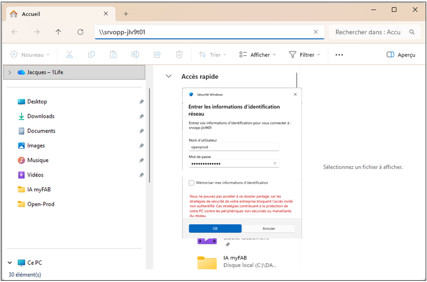This screenshot has height=282, width=427.
Task: Check Mémoriser mes informations d'identification
Action: pyautogui.click(x=192, y=183)
